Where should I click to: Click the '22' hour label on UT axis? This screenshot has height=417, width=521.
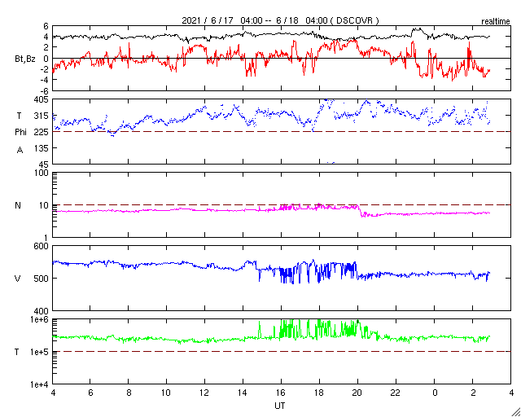pyautogui.click(x=395, y=393)
